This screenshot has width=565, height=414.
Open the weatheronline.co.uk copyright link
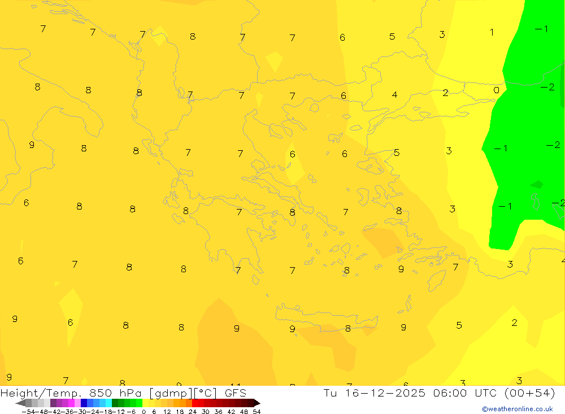click(518, 409)
